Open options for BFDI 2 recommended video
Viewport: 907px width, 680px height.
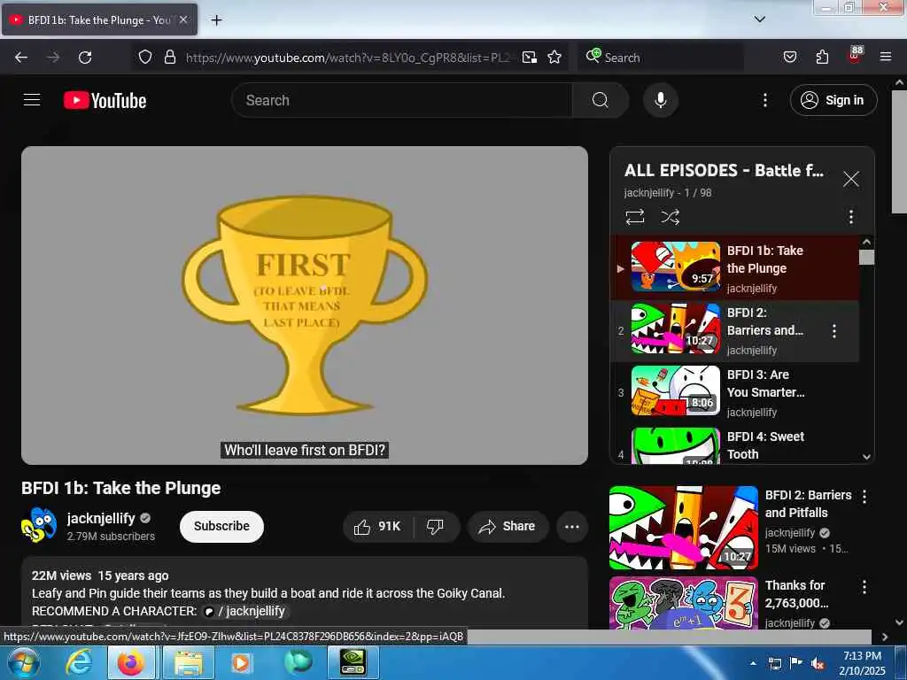click(x=864, y=497)
